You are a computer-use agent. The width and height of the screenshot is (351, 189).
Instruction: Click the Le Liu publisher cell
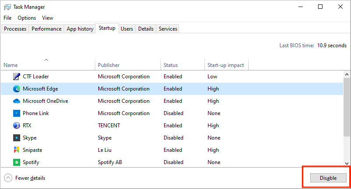104,150
